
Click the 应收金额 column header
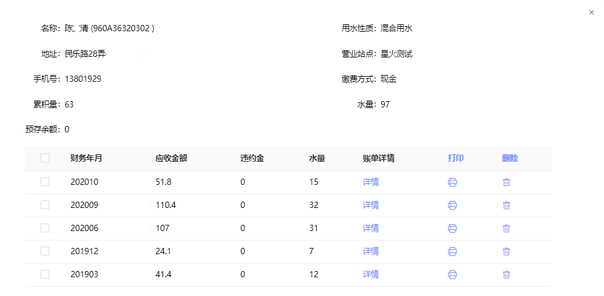click(x=171, y=159)
